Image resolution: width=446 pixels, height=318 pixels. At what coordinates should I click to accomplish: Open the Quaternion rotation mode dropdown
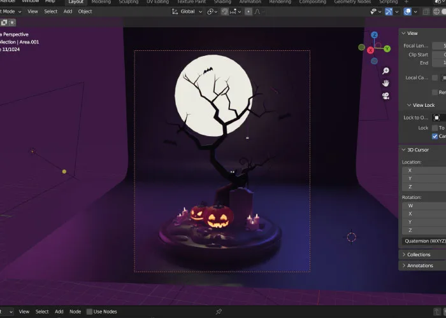click(x=423, y=242)
